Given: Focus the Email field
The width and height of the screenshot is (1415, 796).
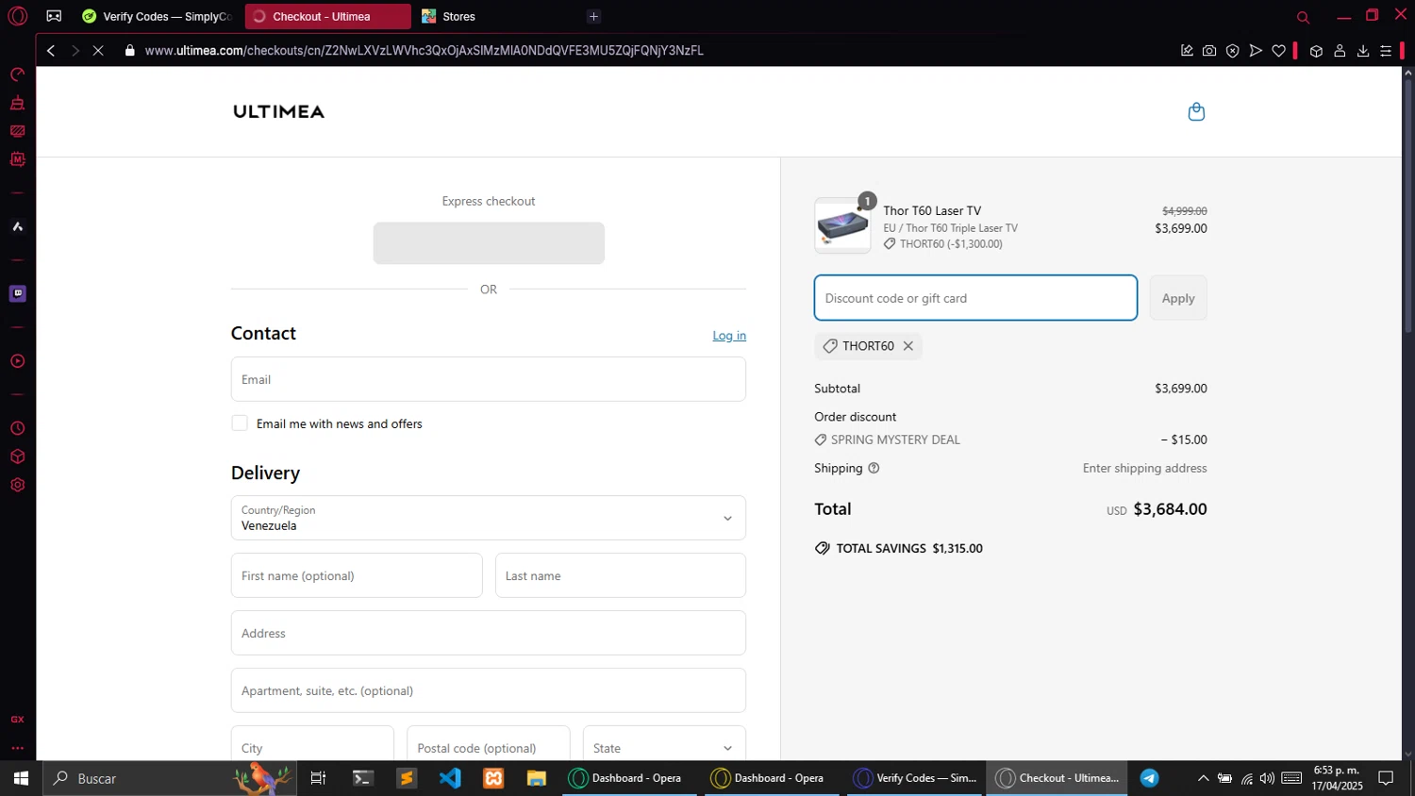Looking at the screenshot, I should 489,379.
